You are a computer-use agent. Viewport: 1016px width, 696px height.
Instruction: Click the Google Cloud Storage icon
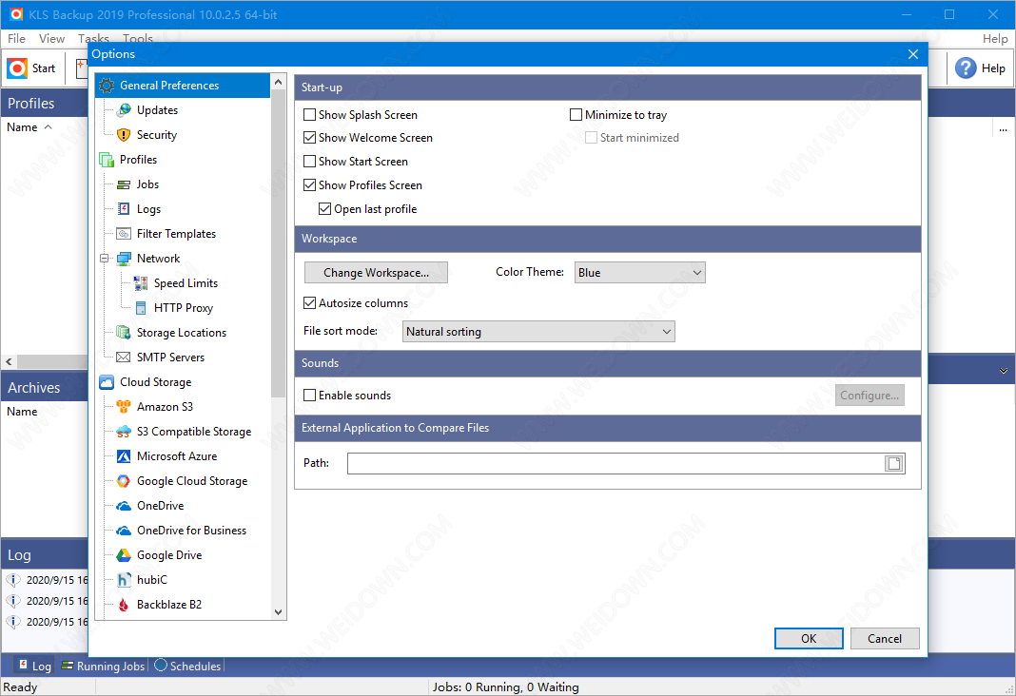coord(124,481)
